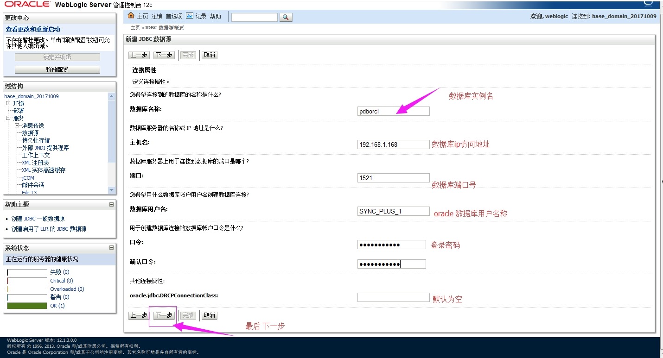Click the top 完成 button
Viewport: 663px width, 358px height.
pos(188,55)
